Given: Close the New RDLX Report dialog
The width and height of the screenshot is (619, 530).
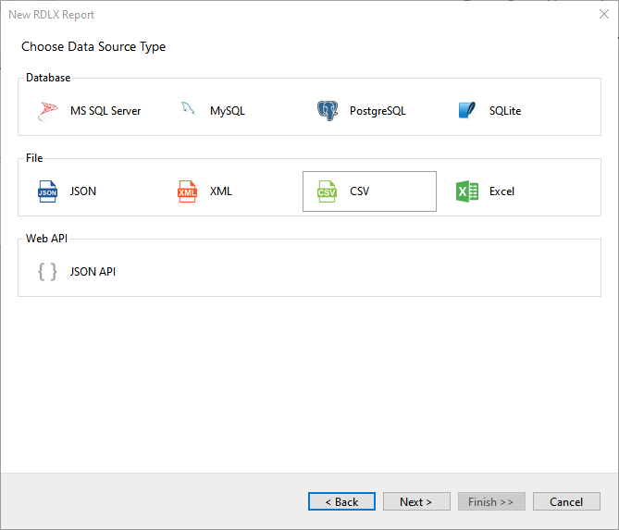Looking at the screenshot, I should tap(604, 14).
